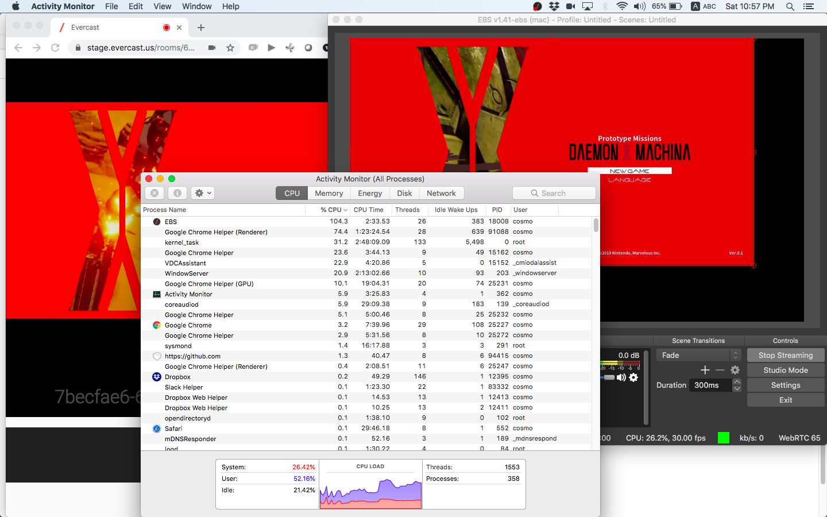Enable Studio Mode
The height and width of the screenshot is (517, 827).
point(786,370)
